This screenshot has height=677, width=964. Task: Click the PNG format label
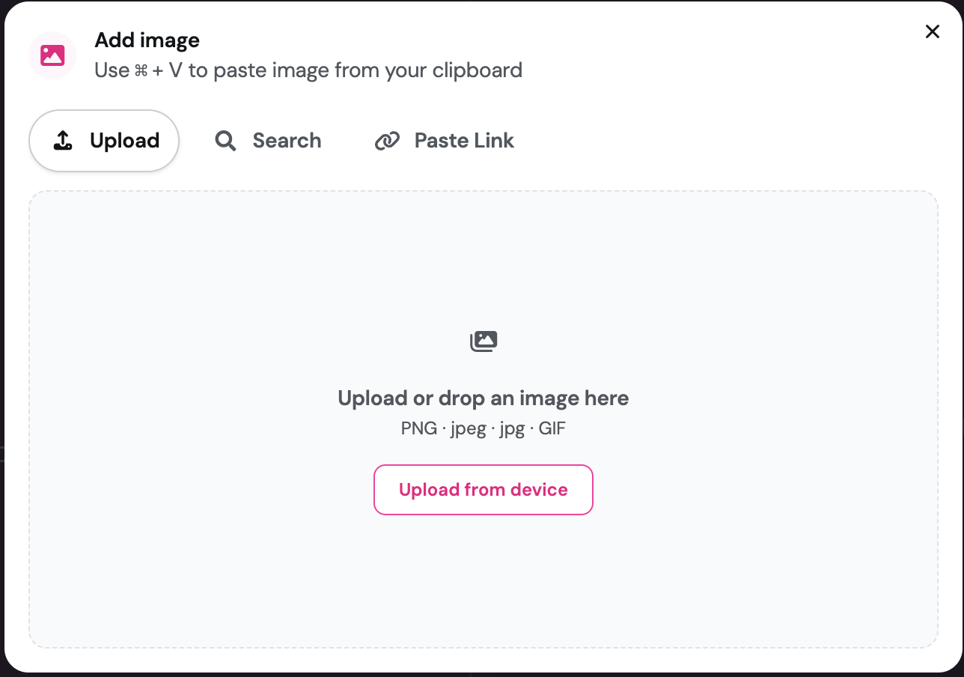point(419,430)
